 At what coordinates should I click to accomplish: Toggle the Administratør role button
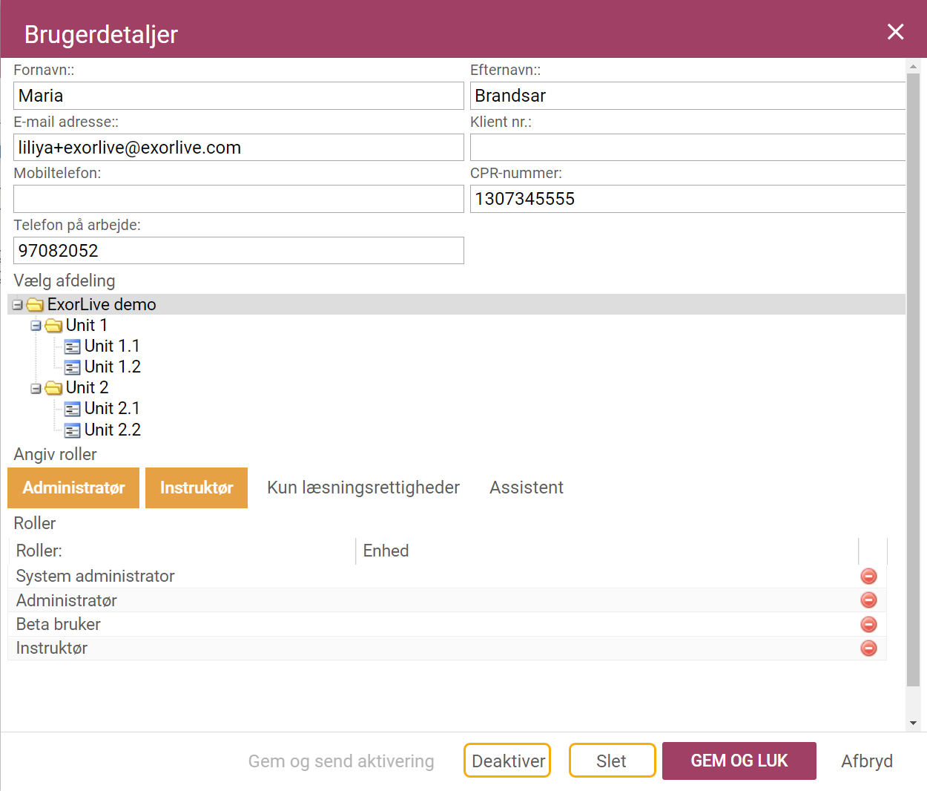(x=73, y=488)
